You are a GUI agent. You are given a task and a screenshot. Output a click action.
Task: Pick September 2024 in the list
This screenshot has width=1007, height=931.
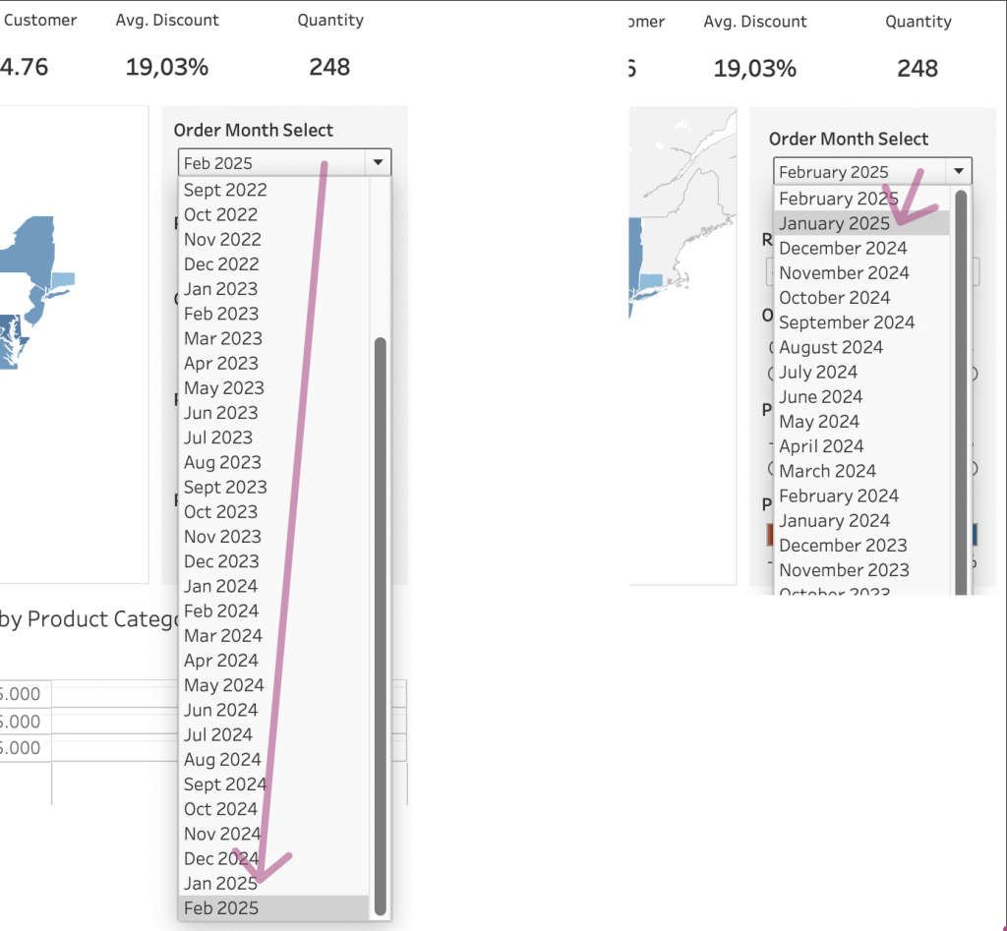[x=847, y=322]
